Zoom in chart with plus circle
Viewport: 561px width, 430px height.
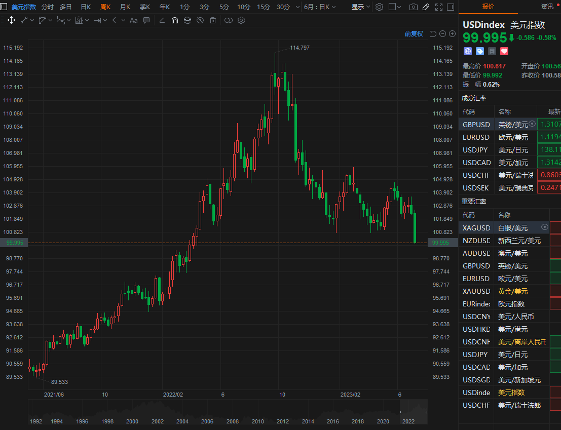coord(452,33)
